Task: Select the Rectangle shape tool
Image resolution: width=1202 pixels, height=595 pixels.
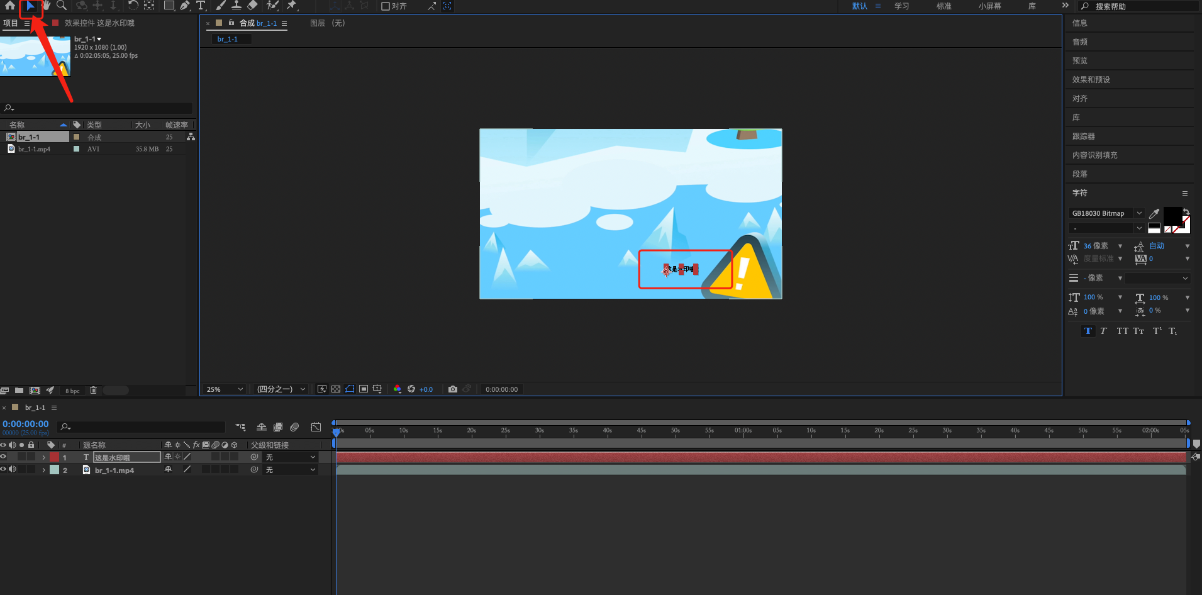Action: click(x=169, y=6)
